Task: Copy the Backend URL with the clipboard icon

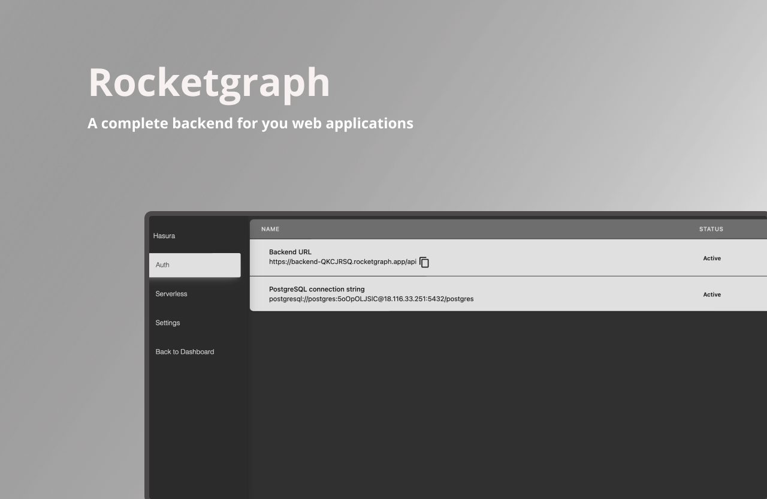Action: pos(424,262)
